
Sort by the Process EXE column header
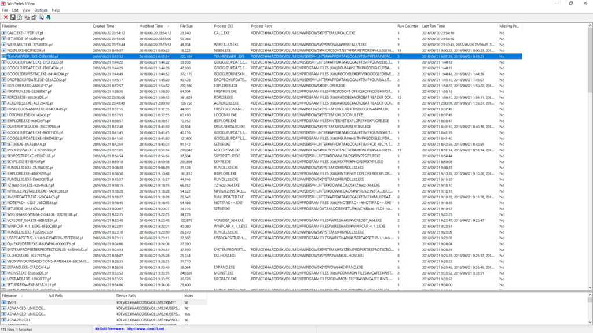(x=230, y=27)
